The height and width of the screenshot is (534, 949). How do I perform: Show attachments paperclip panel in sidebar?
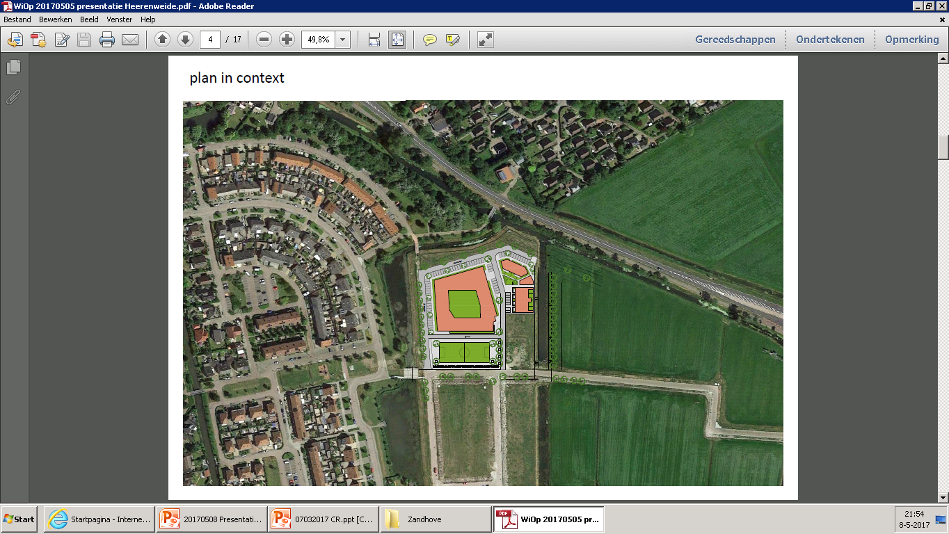(x=13, y=97)
